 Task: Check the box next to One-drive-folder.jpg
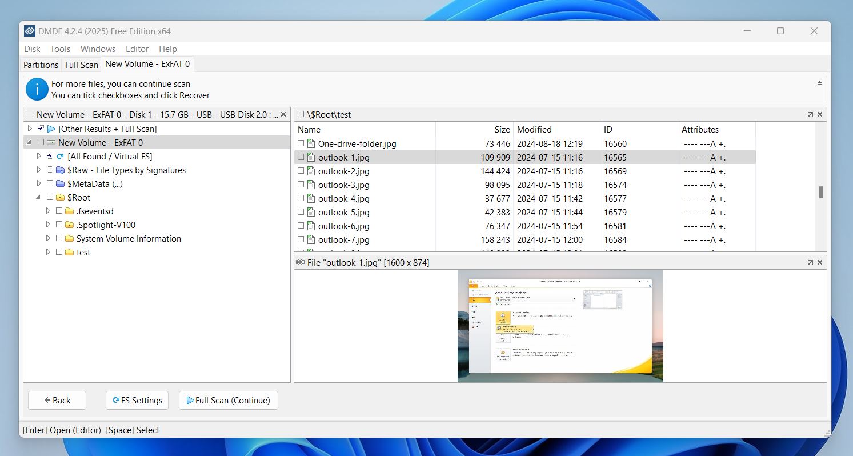[x=301, y=144]
